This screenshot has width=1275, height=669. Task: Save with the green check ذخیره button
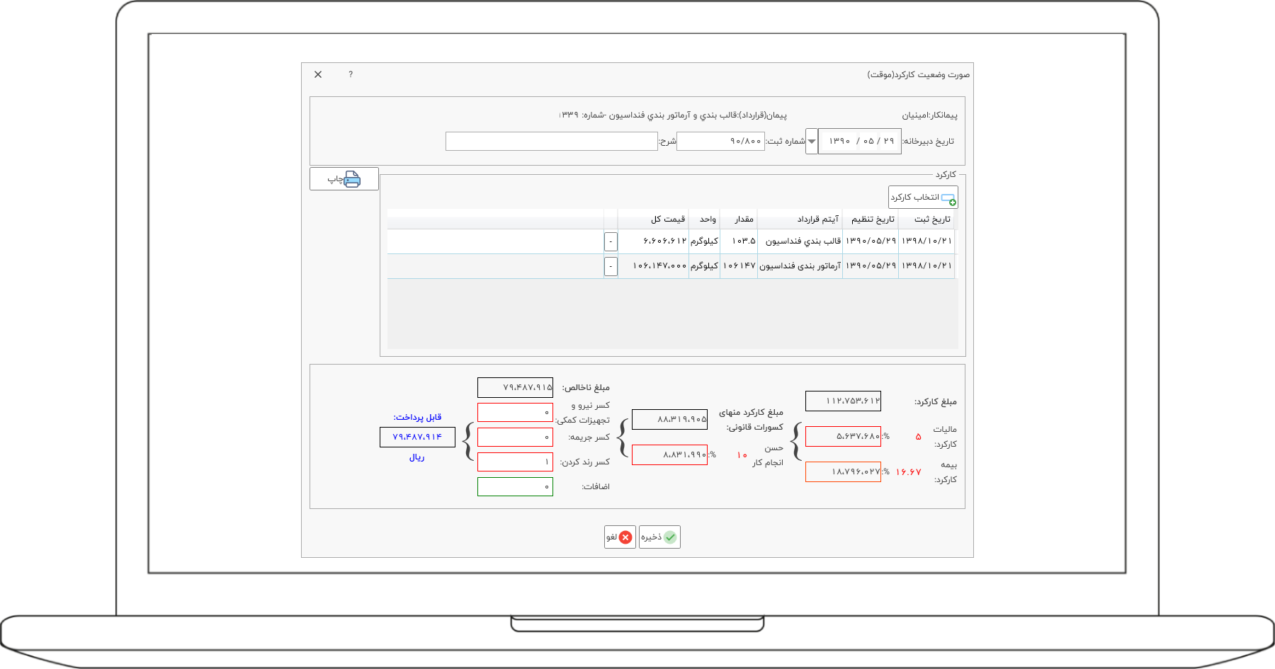[x=659, y=537]
